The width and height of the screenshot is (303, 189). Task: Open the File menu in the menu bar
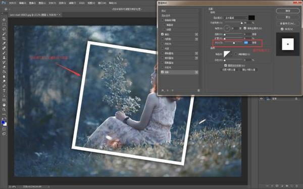tap(13, 3)
